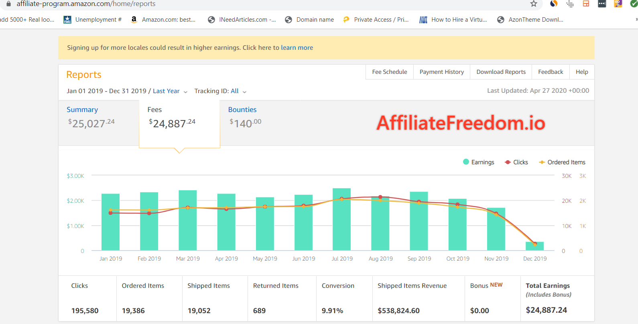Viewport: 638px width, 324px height.
Task: Click the Jul 2019 earnings bar
Action: coord(342,219)
